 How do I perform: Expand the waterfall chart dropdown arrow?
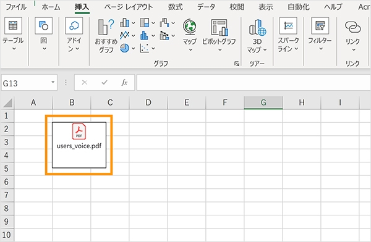coord(173,23)
